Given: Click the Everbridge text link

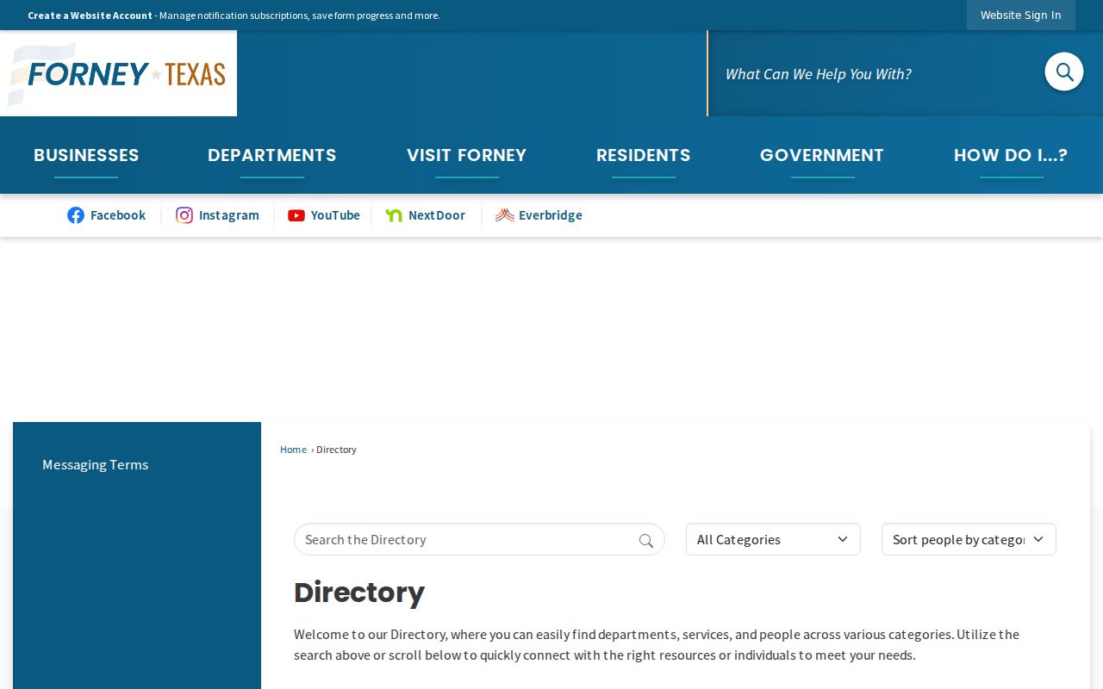Looking at the screenshot, I should [x=551, y=215].
